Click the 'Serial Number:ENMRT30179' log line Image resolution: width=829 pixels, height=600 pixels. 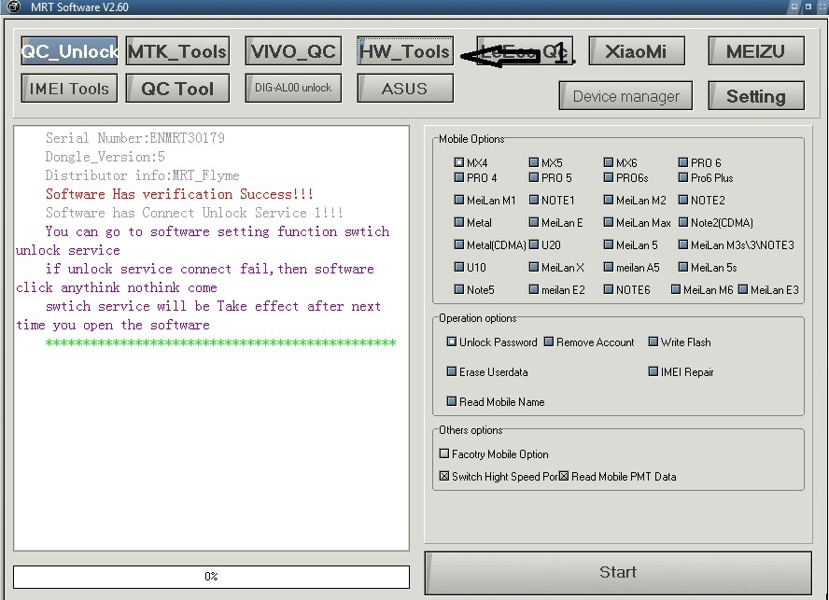click(134, 138)
